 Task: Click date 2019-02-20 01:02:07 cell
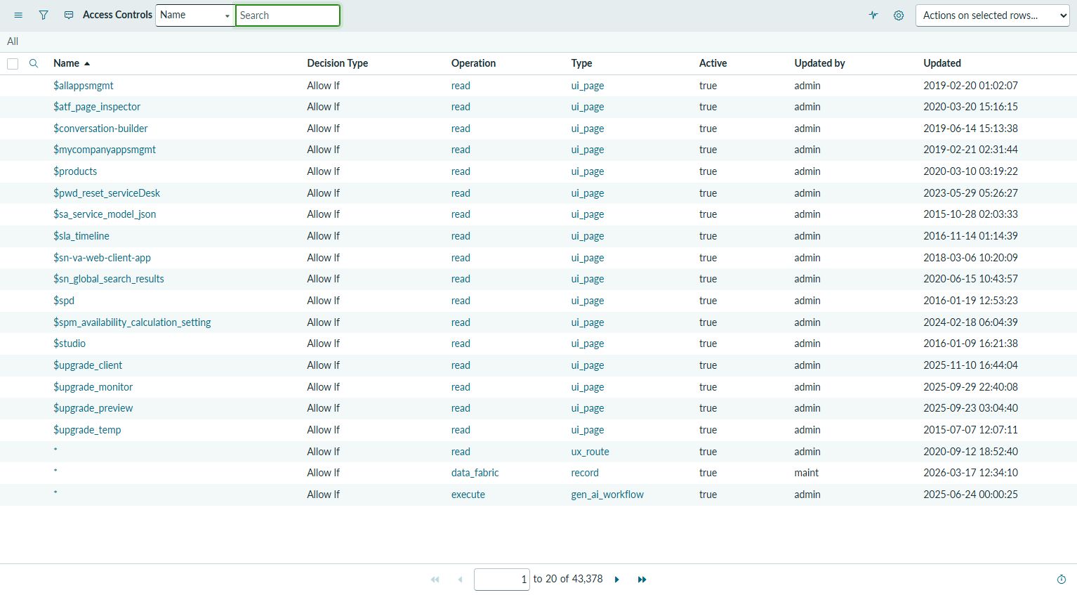coord(970,86)
